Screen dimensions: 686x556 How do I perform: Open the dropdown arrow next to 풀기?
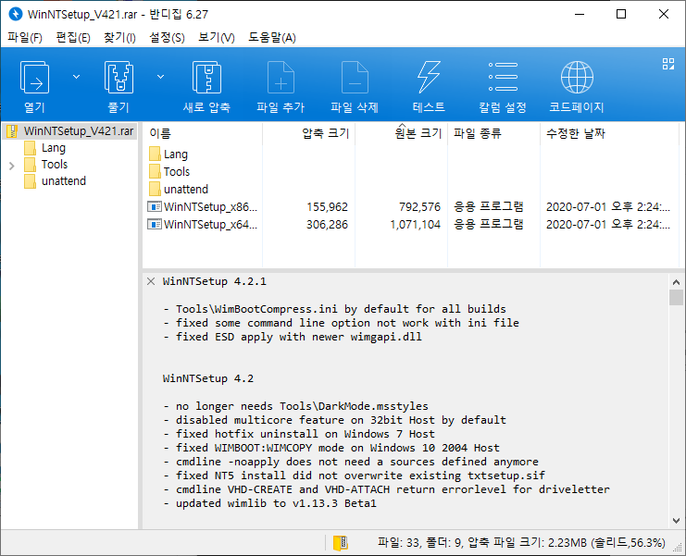[160, 77]
